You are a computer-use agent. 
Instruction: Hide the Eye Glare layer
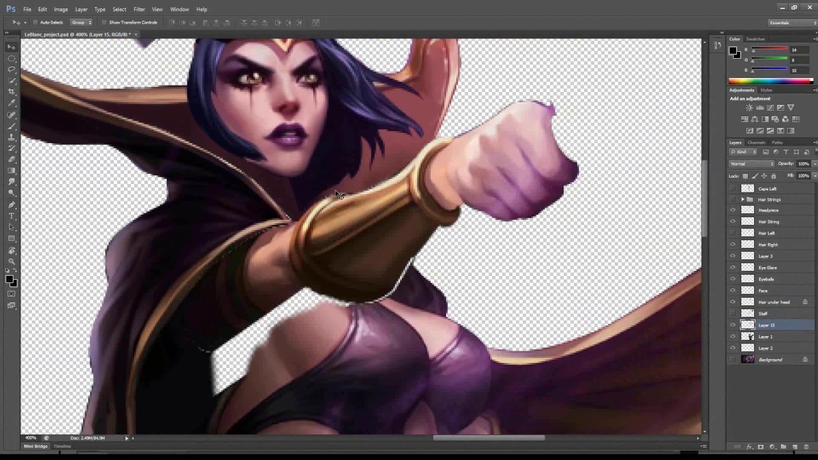coord(733,268)
